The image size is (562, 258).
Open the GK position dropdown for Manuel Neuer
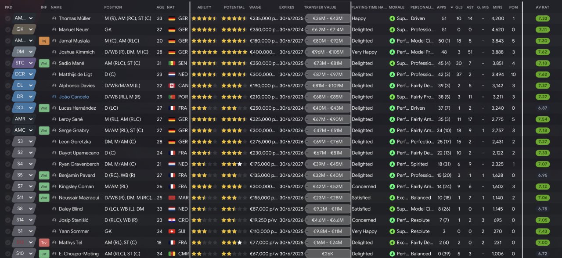pyautogui.click(x=24, y=29)
